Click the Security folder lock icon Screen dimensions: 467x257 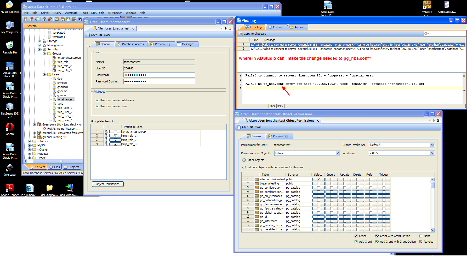pyautogui.click(x=44, y=49)
